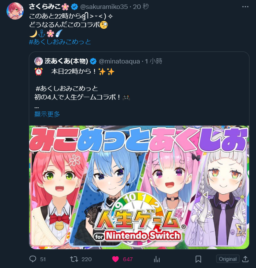This screenshot has width=256, height=268.
Task: Click the 20 秒 timestamp
Action: pos(141,7)
